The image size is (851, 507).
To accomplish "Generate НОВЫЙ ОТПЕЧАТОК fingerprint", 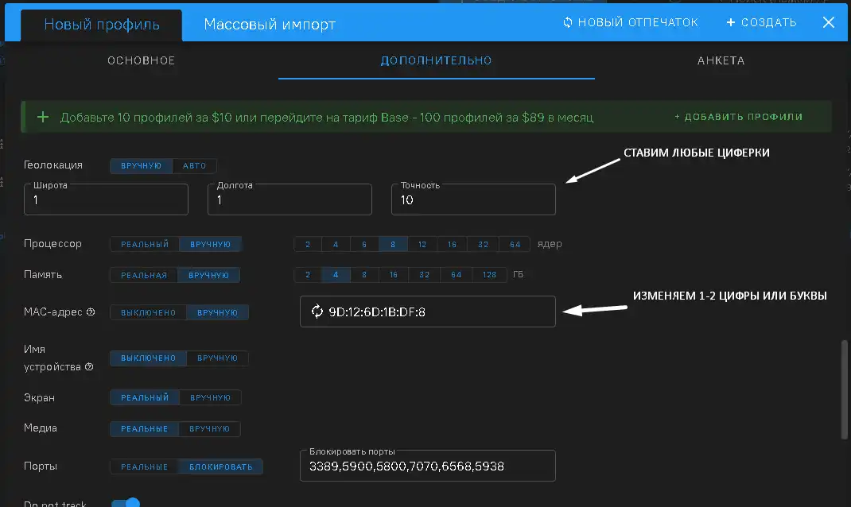I will coord(630,22).
